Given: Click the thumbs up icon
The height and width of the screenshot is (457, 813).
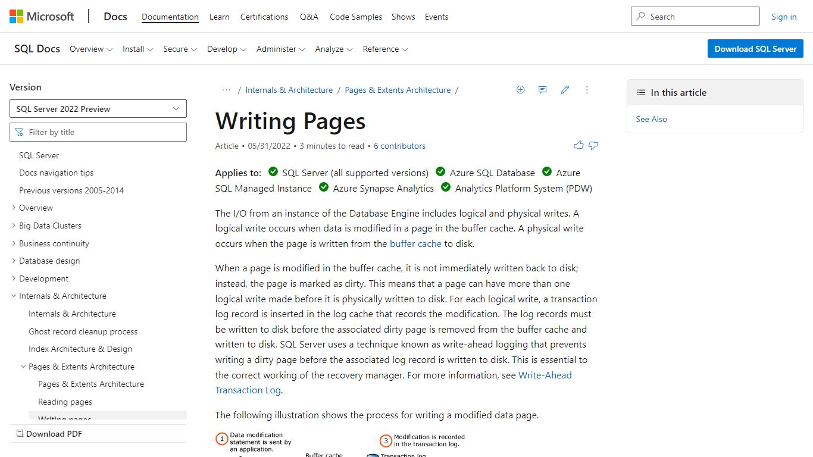Looking at the screenshot, I should 579,145.
